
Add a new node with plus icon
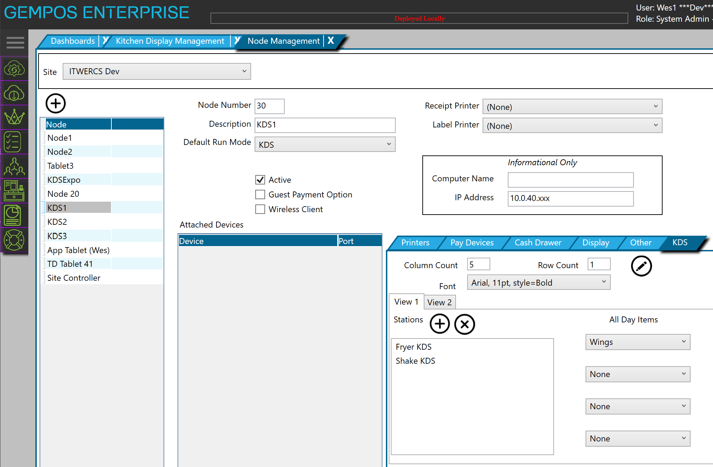pos(56,103)
